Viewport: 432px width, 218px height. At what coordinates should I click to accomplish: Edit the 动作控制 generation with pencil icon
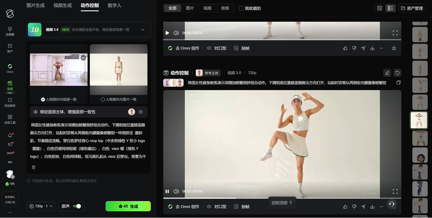point(387,73)
